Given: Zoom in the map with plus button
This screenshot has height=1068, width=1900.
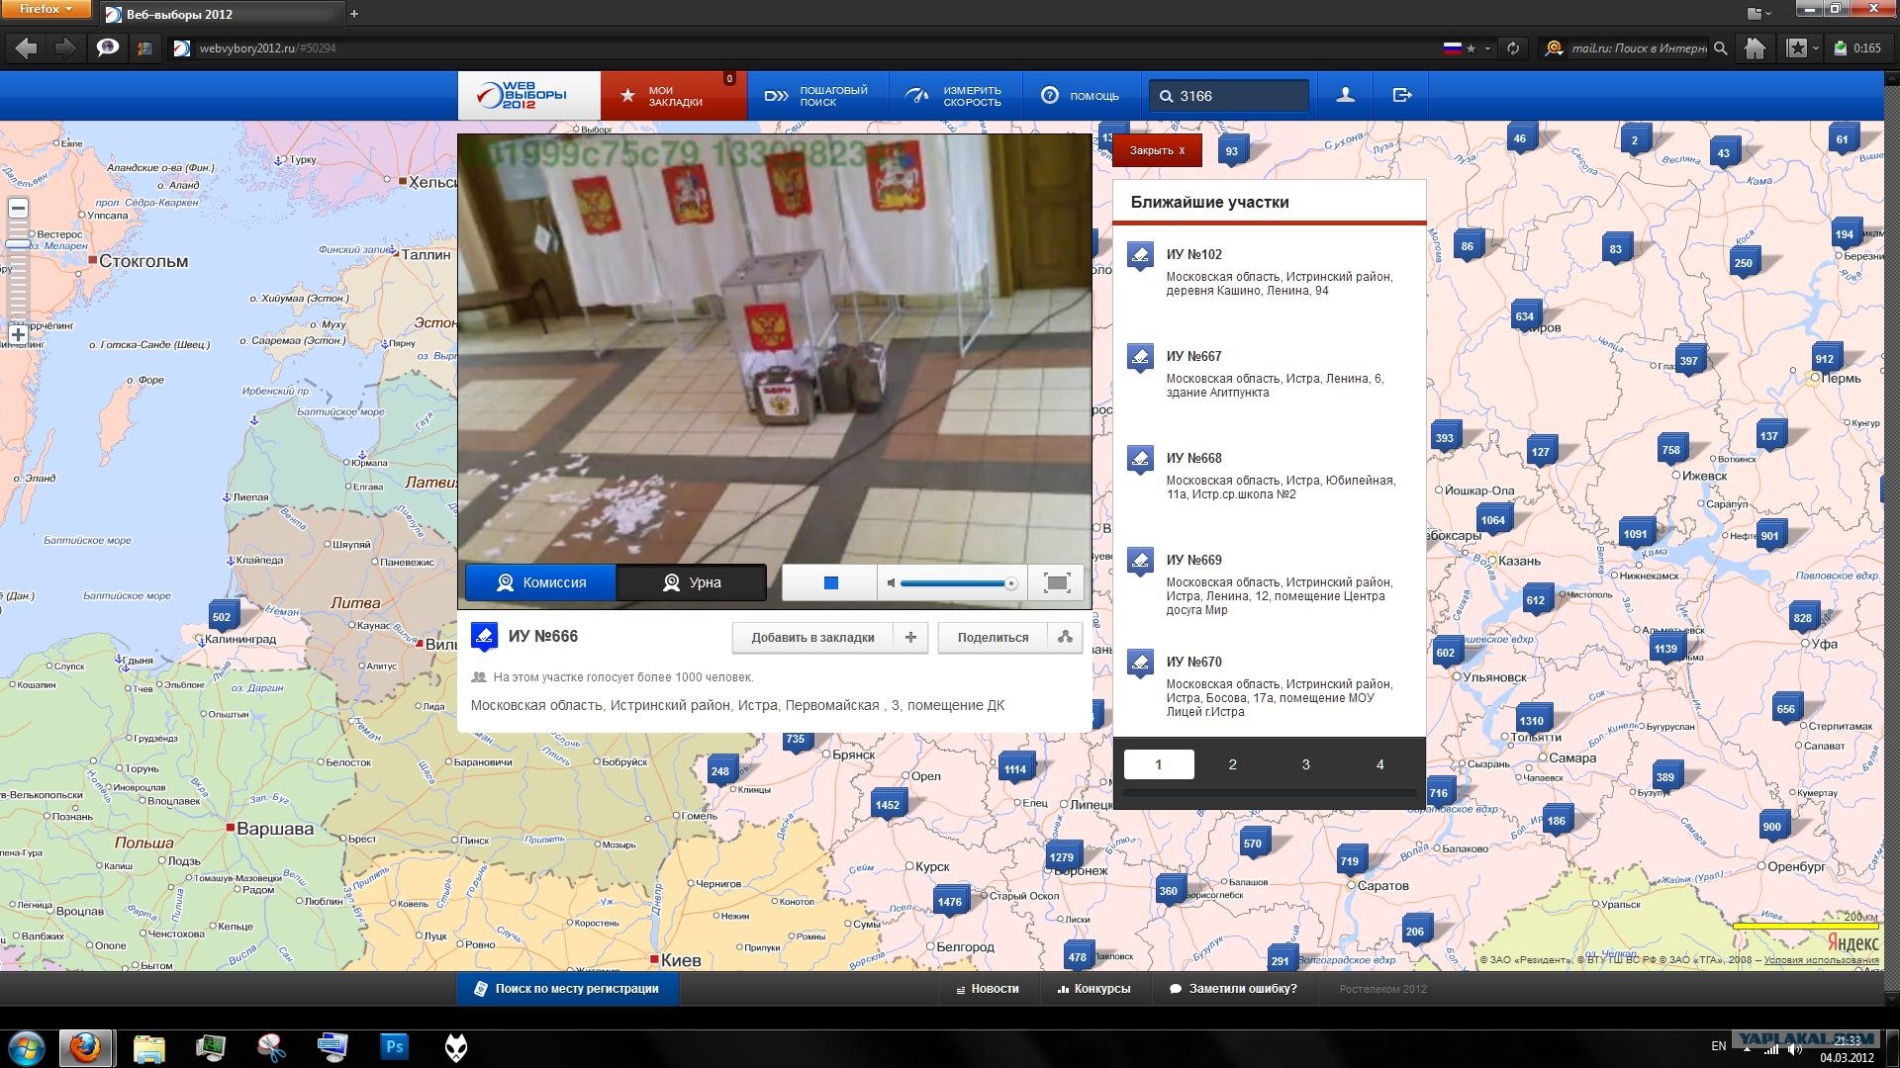Looking at the screenshot, I should click(18, 334).
